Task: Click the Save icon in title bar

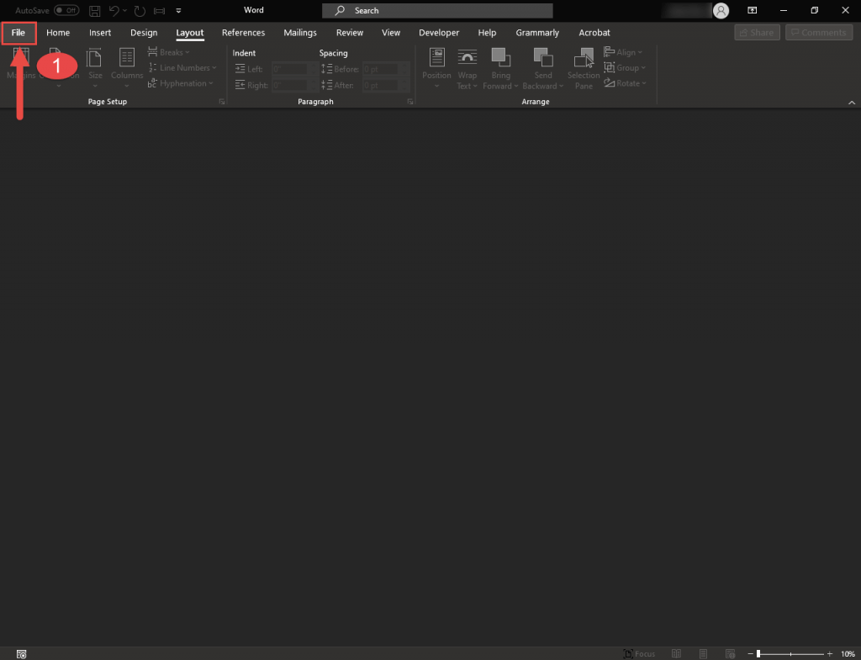Action: 94,11
